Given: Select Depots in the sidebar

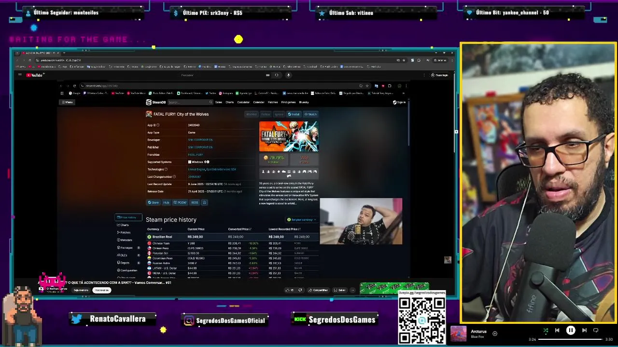Looking at the screenshot, I should coord(124,263).
